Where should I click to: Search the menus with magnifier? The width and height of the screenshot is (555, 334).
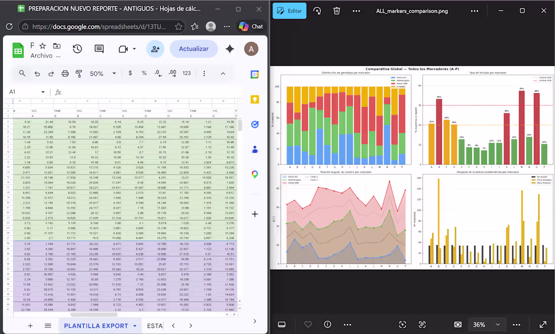click(x=22, y=73)
